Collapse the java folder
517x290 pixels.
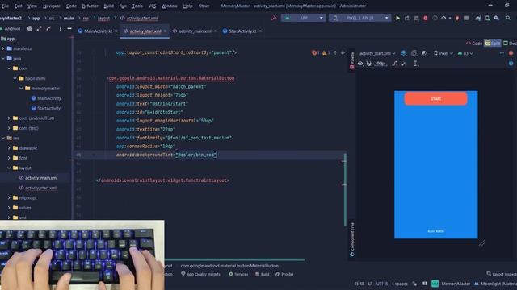[x=3, y=59]
